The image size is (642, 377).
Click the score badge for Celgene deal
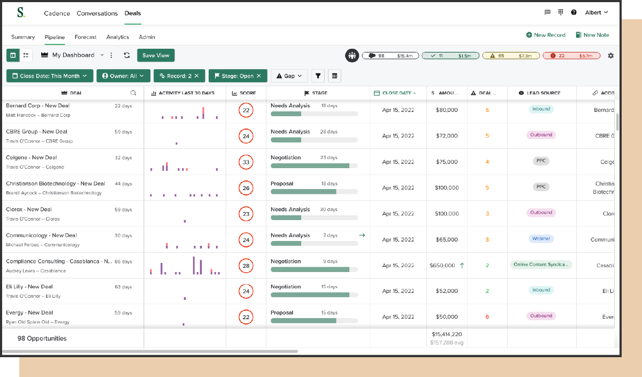pyautogui.click(x=246, y=162)
